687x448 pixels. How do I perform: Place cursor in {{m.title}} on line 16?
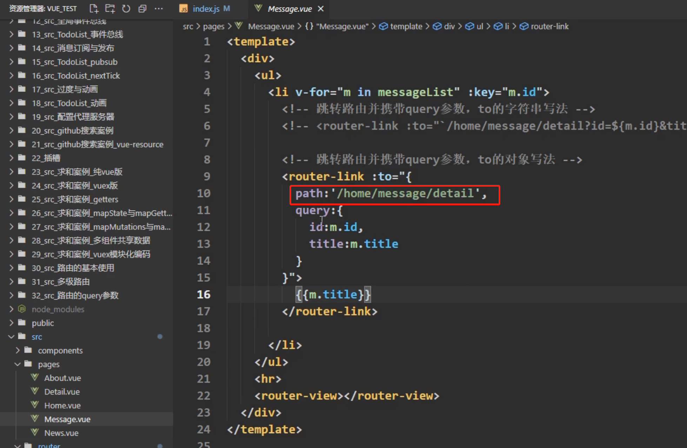[333, 294]
